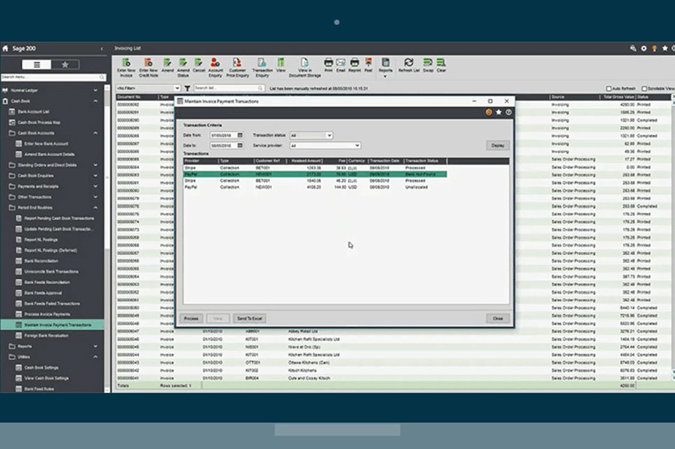Click View in Document Storage icon
The image size is (675, 449).
point(304,67)
